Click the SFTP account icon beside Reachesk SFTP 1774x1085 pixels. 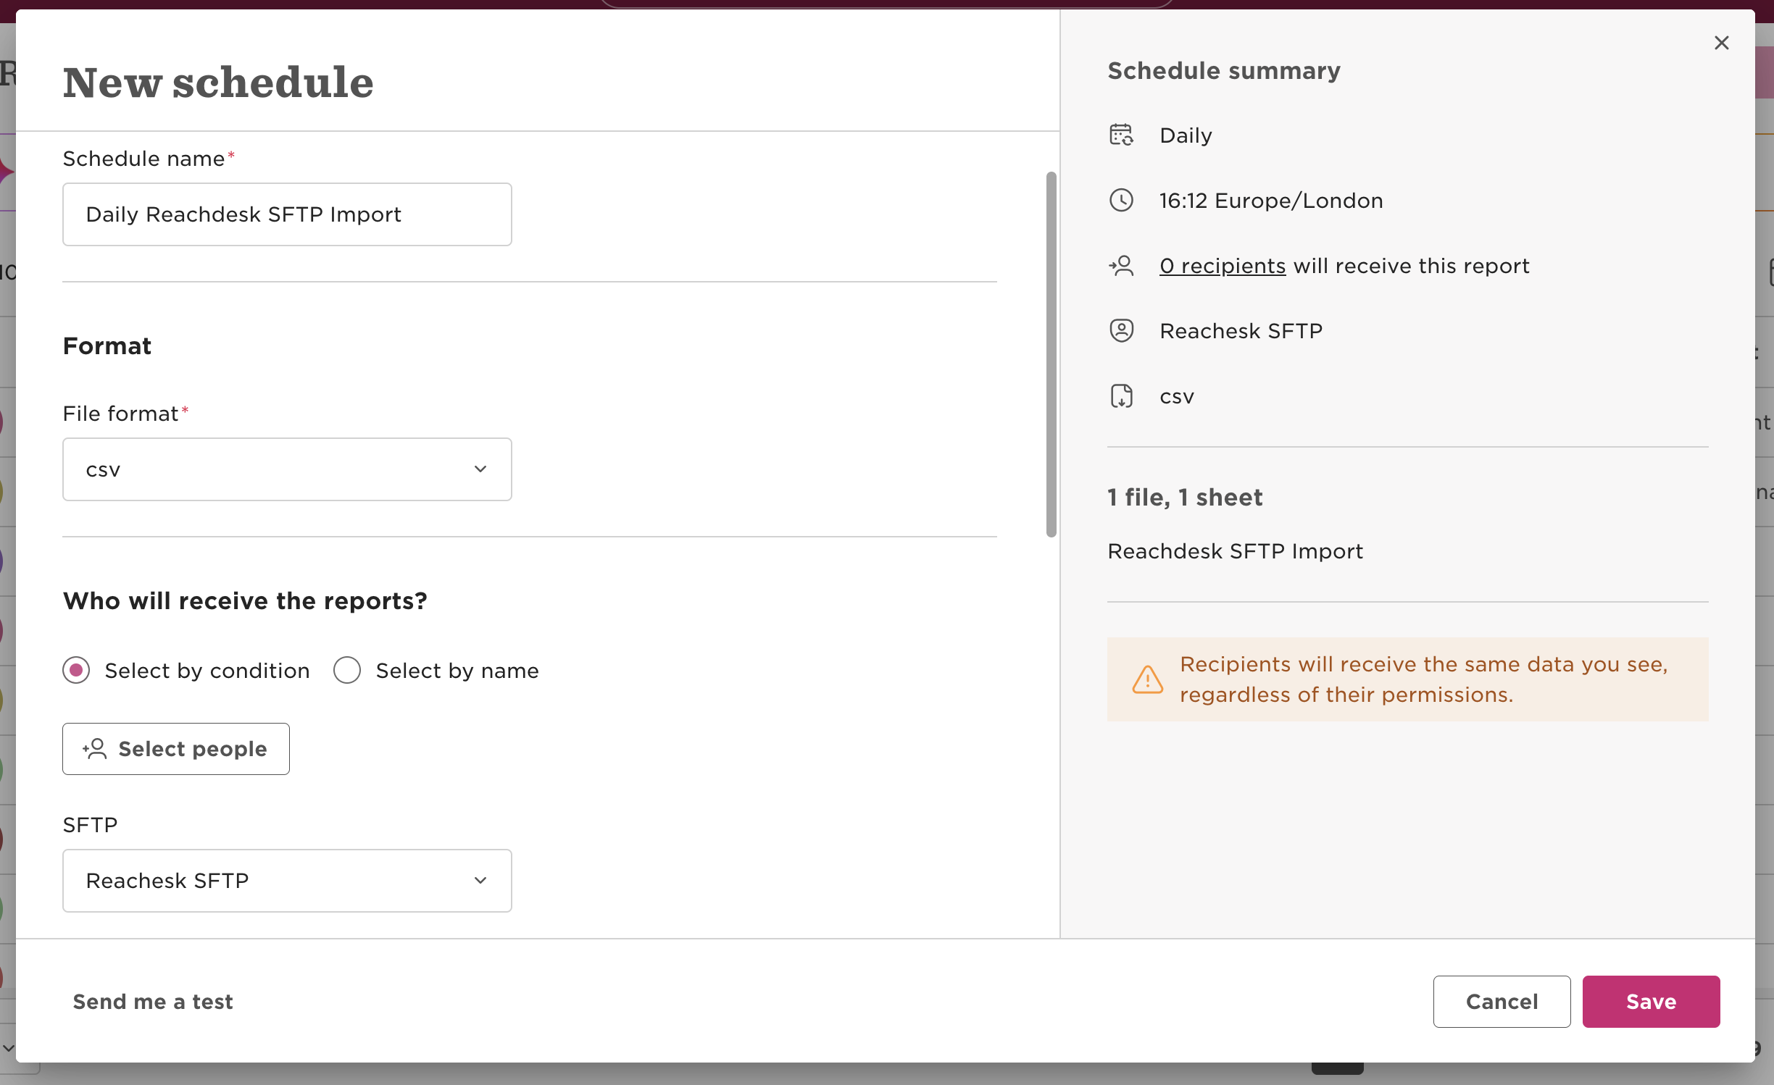1121,330
